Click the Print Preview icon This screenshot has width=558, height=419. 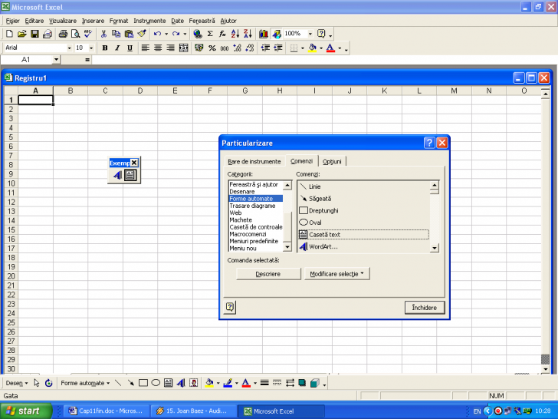point(75,34)
